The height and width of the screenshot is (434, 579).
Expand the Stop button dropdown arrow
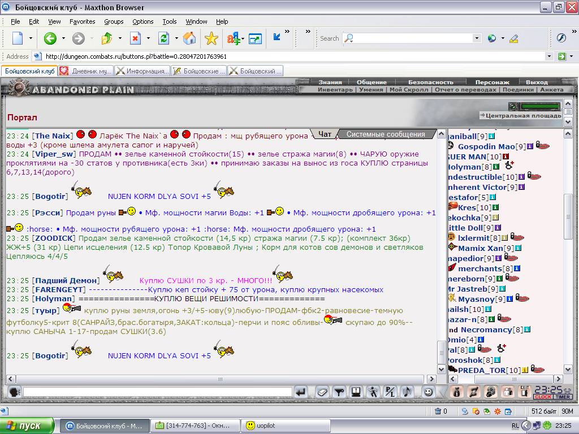tap(149, 38)
